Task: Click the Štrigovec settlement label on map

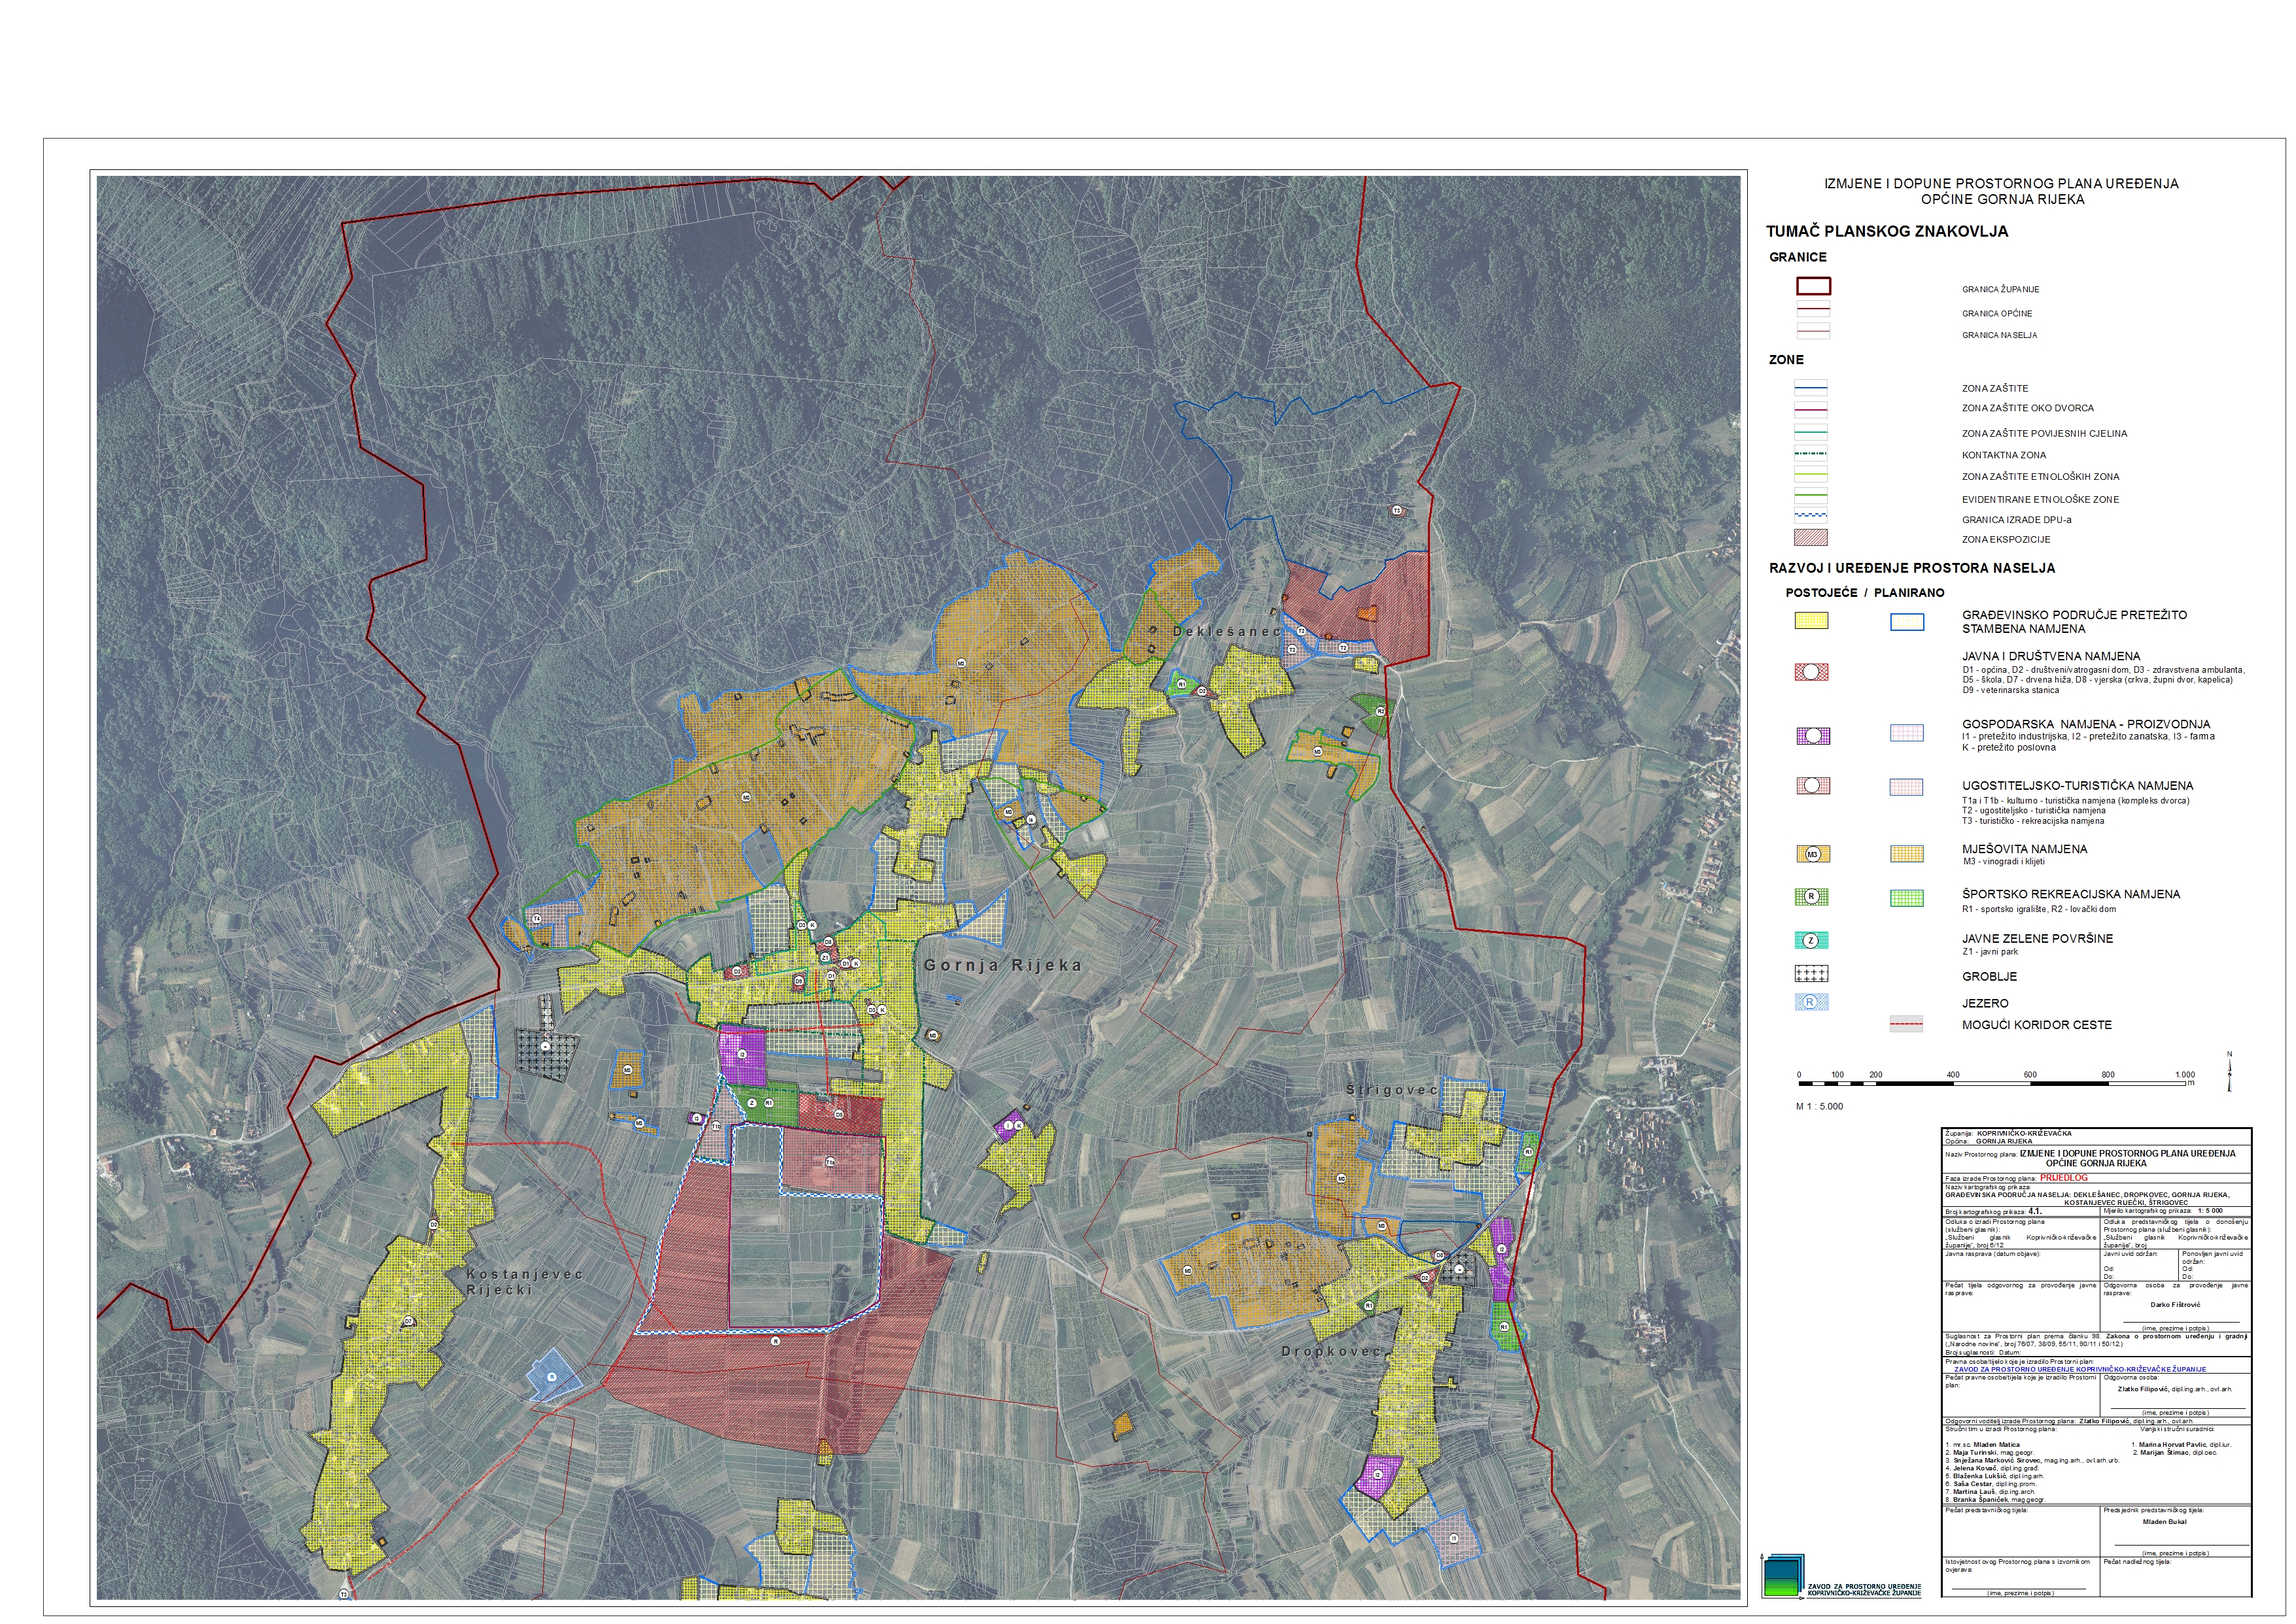Action: coord(1391,1090)
